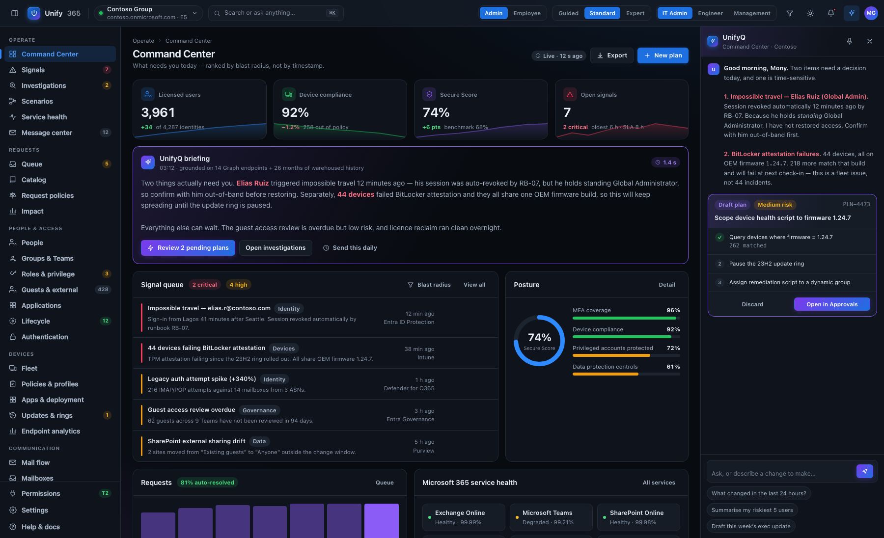Expand the Contoso Group tenant dropdown
The image size is (884, 538).
coord(148,13)
